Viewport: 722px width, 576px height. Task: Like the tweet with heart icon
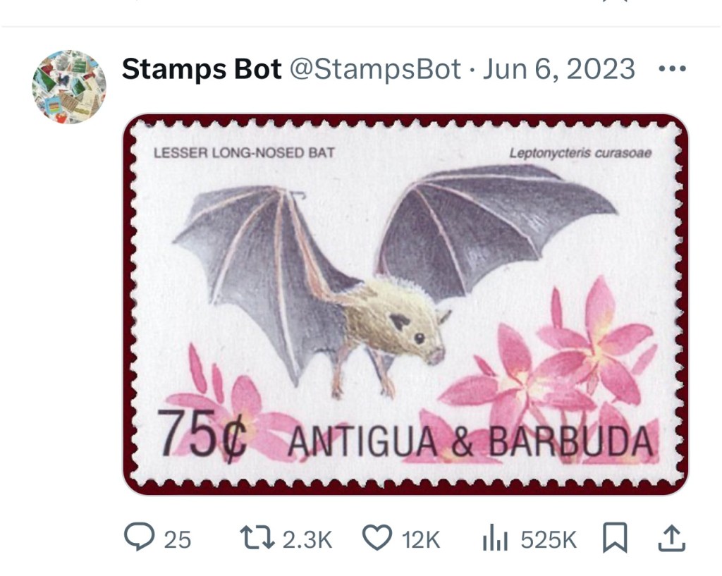coord(378,537)
